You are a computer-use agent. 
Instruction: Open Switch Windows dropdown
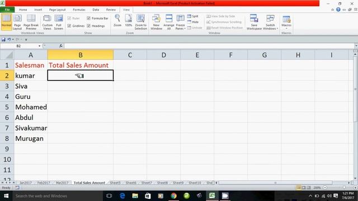pos(270,22)
